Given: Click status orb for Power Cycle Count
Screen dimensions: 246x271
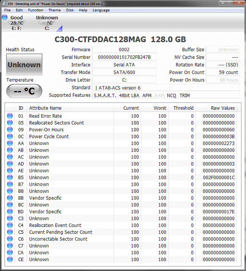Looking at the screenshot, I should [10, 136].
